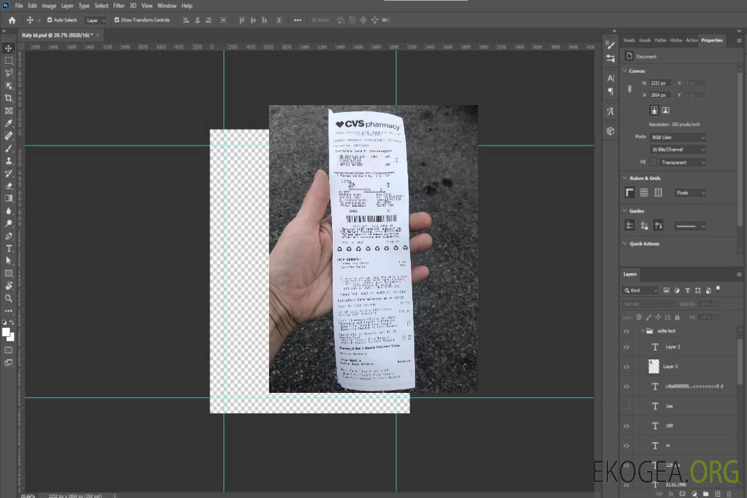Select the Eyedropper tool
Viewport: 747px width, 498px height.
(8, 123)
